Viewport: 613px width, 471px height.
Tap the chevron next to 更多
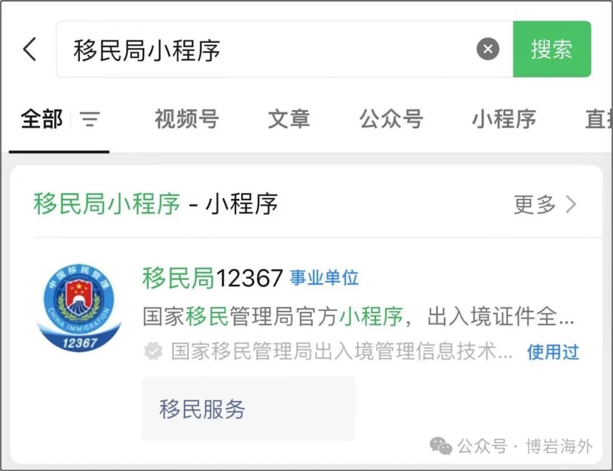(x=571, y=204)
